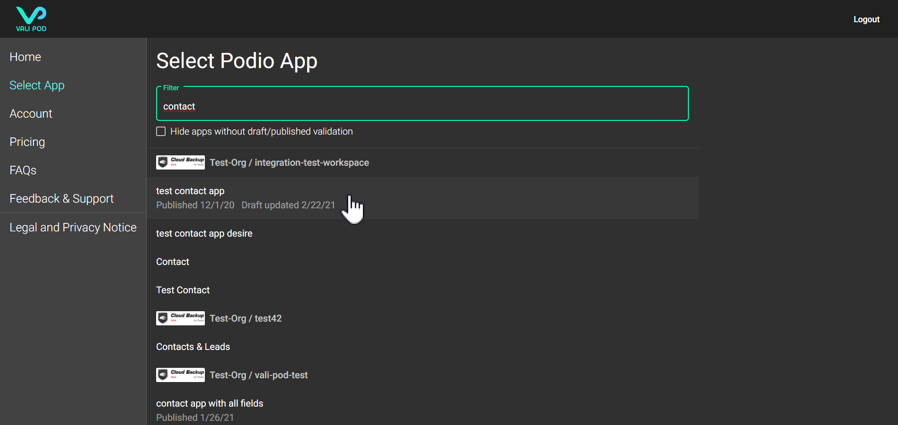Image resolution: width=898 pixels, height=425 pixels.
Task: Open Legal and Privacy Notice
Action: pos(73,227)
